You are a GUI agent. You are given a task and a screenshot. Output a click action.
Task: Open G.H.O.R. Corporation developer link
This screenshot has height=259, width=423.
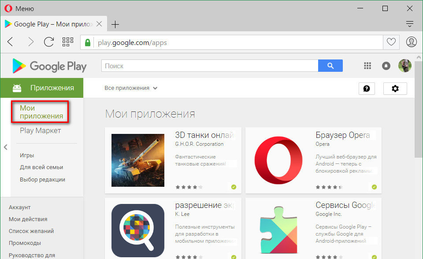(x=199, y=144)
